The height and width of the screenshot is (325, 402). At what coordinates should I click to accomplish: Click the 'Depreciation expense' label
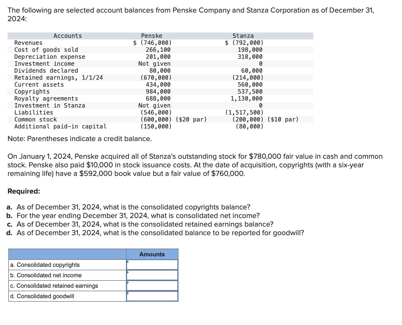click(x=50, y=57)
